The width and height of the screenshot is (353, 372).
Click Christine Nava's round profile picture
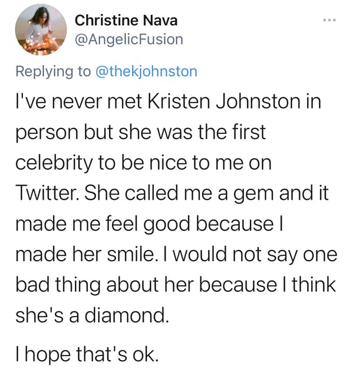(x=41, y=29)
